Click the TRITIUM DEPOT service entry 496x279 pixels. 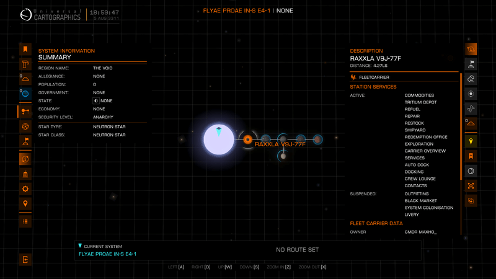420,102
